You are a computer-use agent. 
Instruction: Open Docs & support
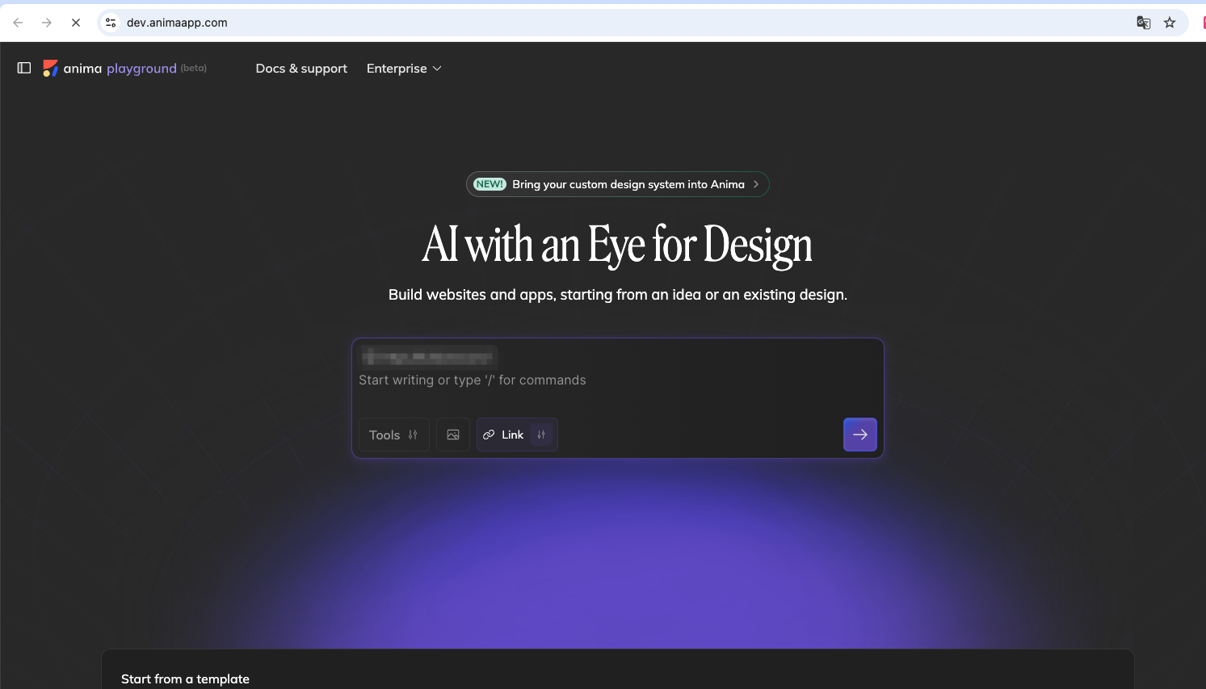(301, 69)
